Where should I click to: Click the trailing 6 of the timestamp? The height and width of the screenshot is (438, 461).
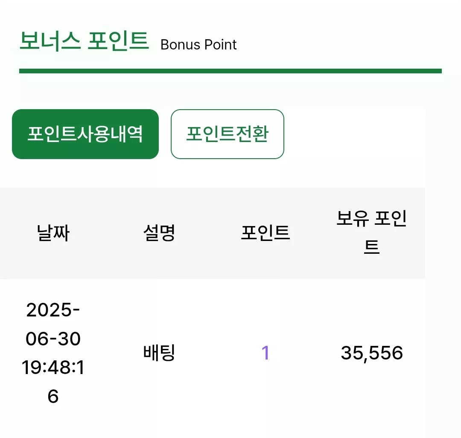(x=53, y=396)
